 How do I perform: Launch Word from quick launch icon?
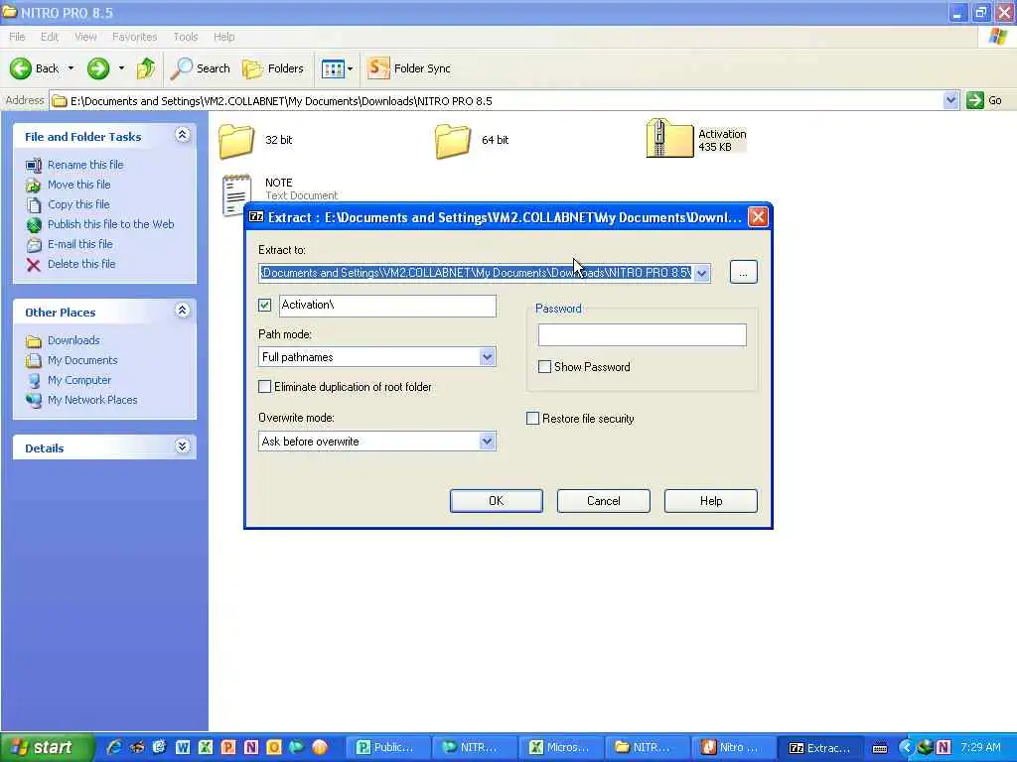[x=183, y=747]
